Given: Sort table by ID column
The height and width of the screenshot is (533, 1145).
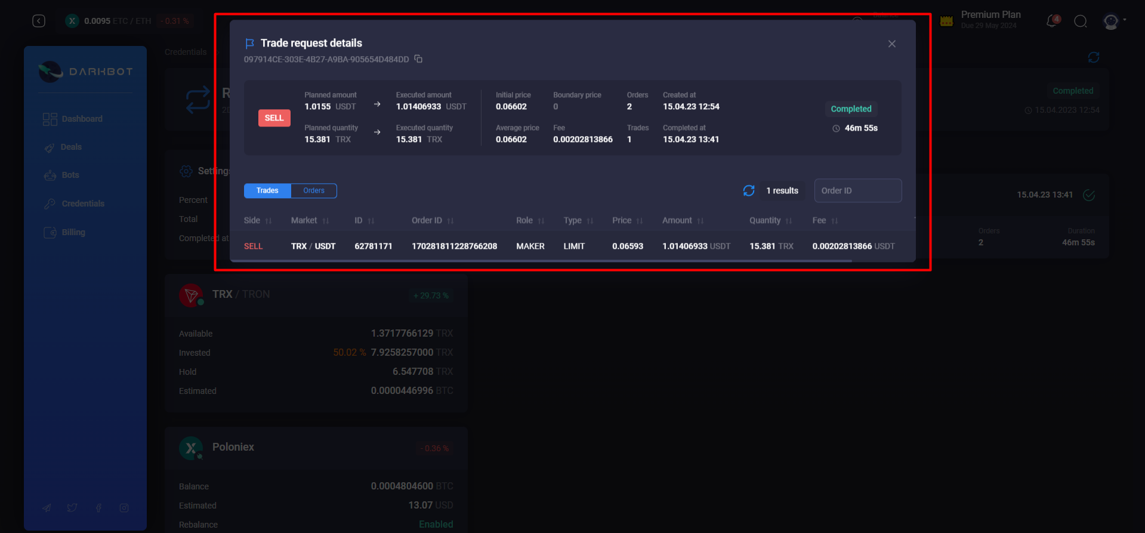Looking at the screenshot, I should (365, 220).
